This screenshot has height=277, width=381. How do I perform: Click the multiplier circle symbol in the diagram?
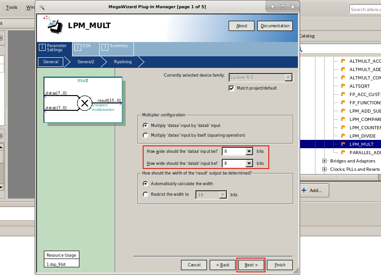point(85,103)
